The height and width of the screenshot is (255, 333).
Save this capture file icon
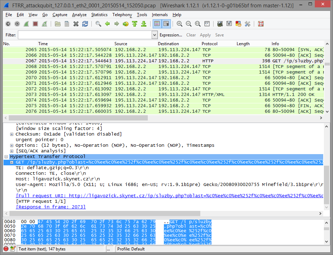point(67,24)
